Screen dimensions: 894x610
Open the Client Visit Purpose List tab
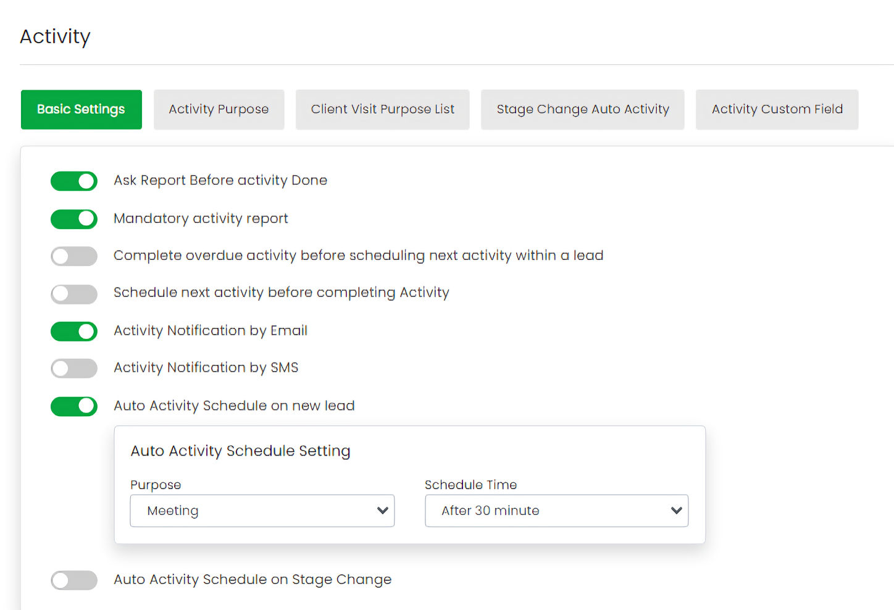(382, 109)
